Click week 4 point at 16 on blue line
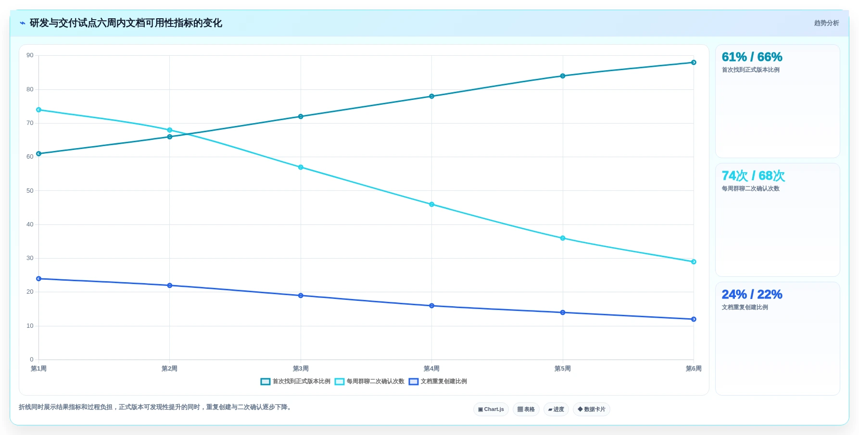This screenshot has width=859, height=435. click(x=431, y=306)
